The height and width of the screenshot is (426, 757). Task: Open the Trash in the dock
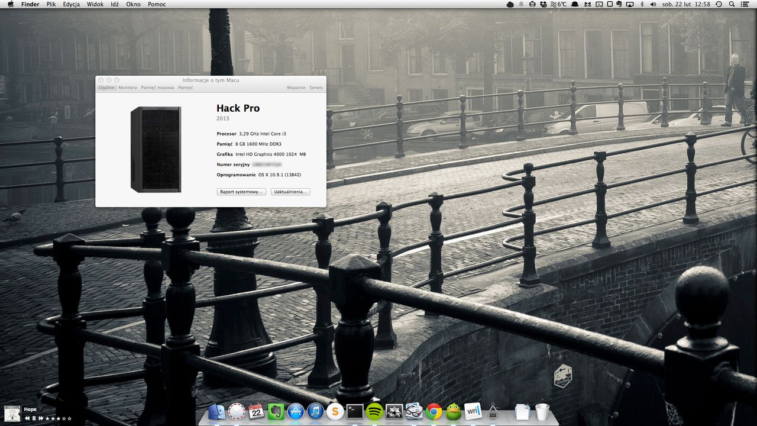[x=542, y=411]
